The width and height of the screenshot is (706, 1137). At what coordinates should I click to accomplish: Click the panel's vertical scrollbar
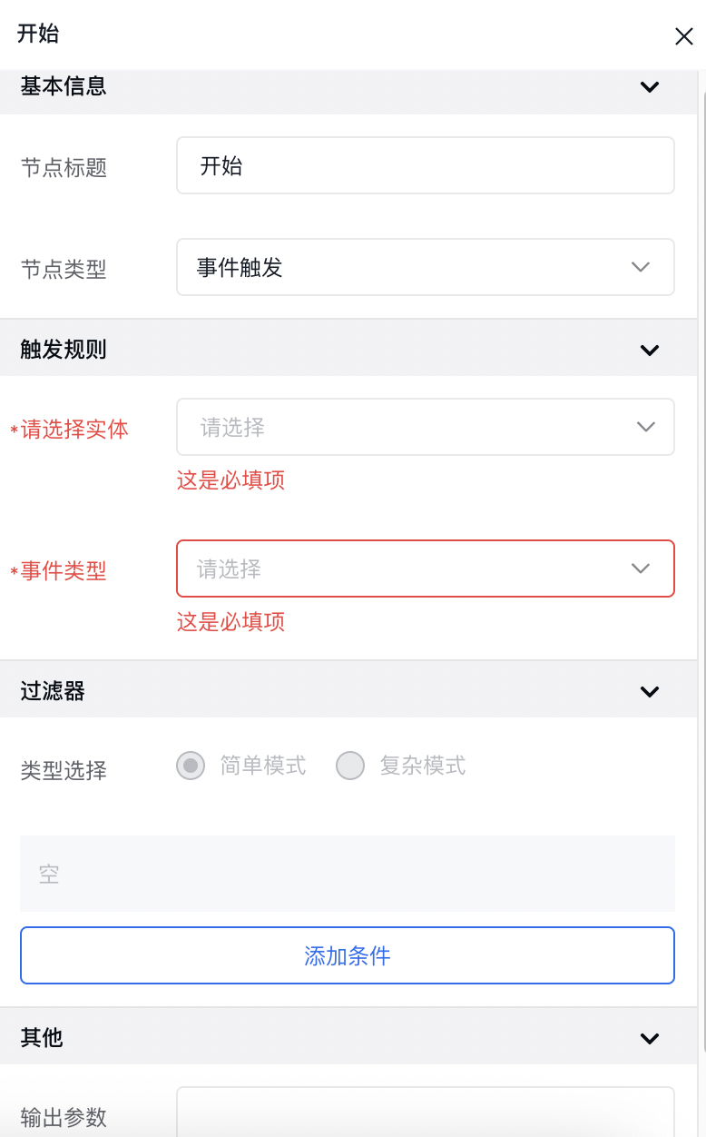701,545
